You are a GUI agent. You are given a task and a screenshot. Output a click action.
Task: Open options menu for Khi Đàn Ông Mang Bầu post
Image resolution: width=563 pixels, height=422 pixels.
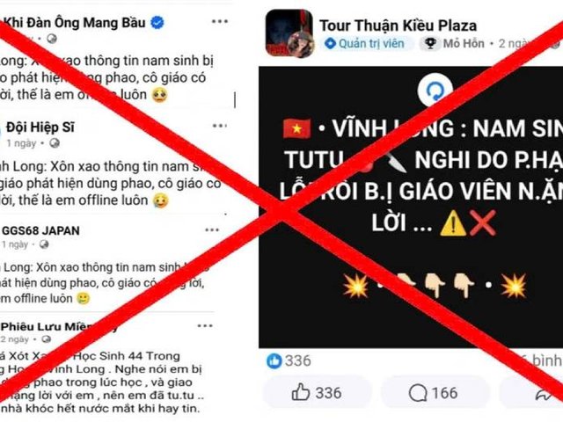pos(220,21)
